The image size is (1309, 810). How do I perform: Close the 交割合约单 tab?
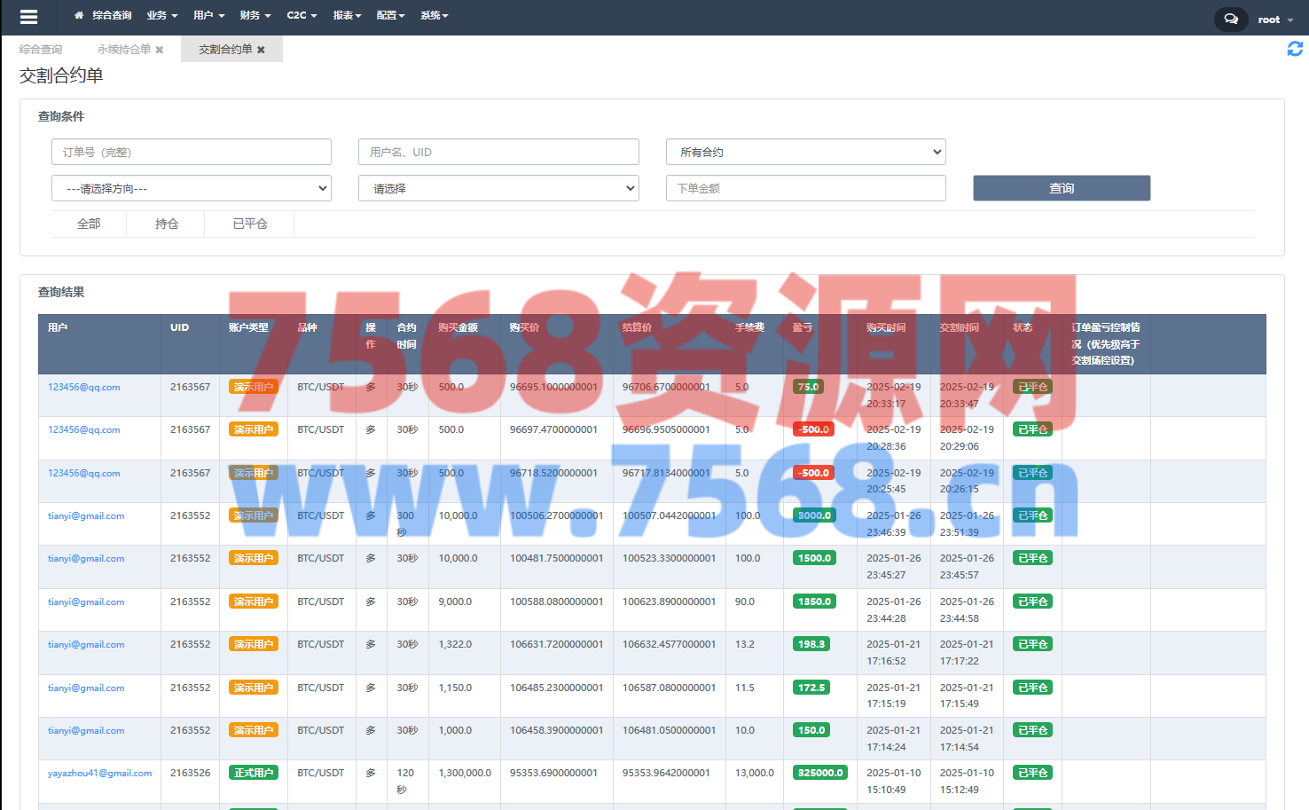(261, 50)
